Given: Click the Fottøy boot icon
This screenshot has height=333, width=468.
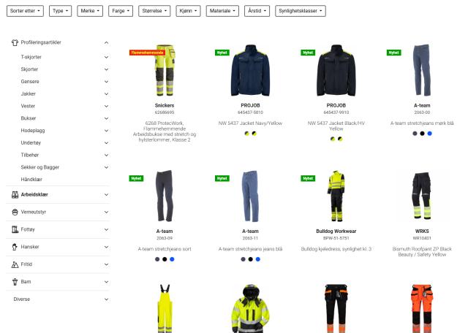Looking at the screenshot, I should pyautogui.click(x=15, y=229).
